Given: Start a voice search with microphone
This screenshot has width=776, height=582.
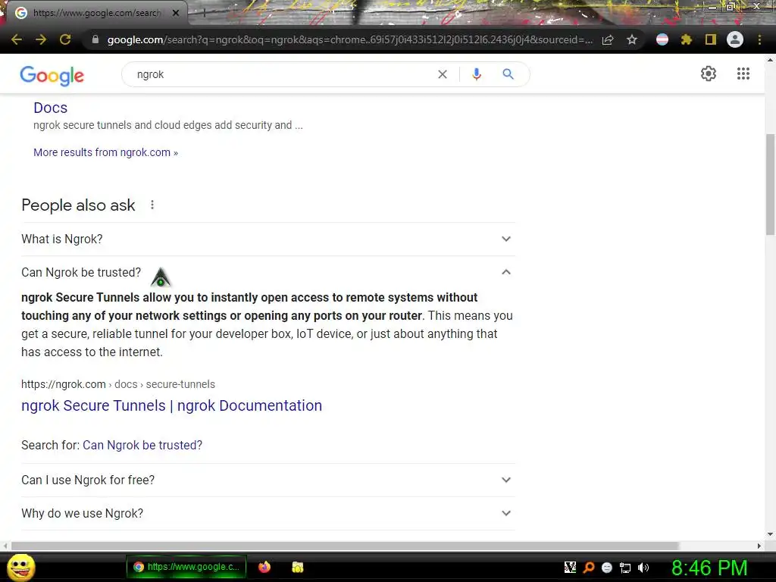Looking at the screenshot, I should coord(477,74).
